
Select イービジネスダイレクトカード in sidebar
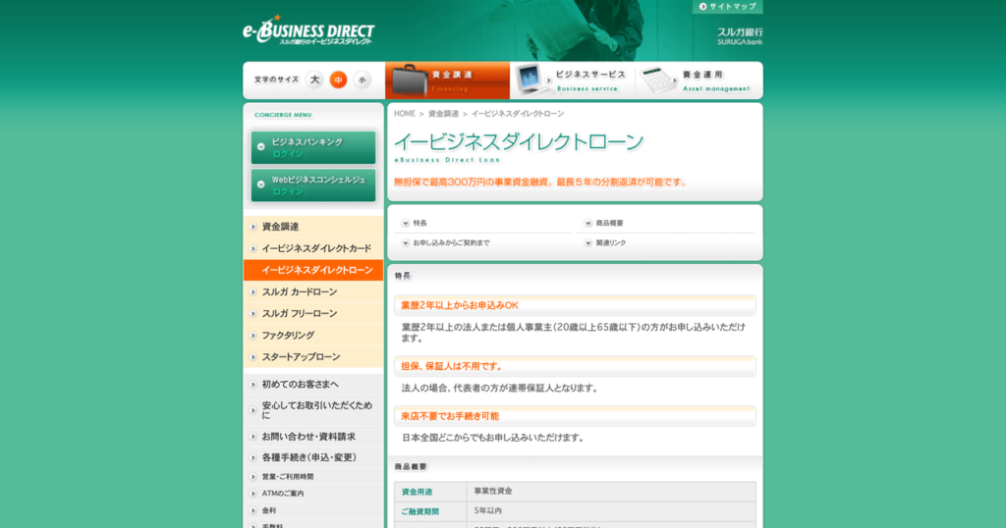click(313, 248)
